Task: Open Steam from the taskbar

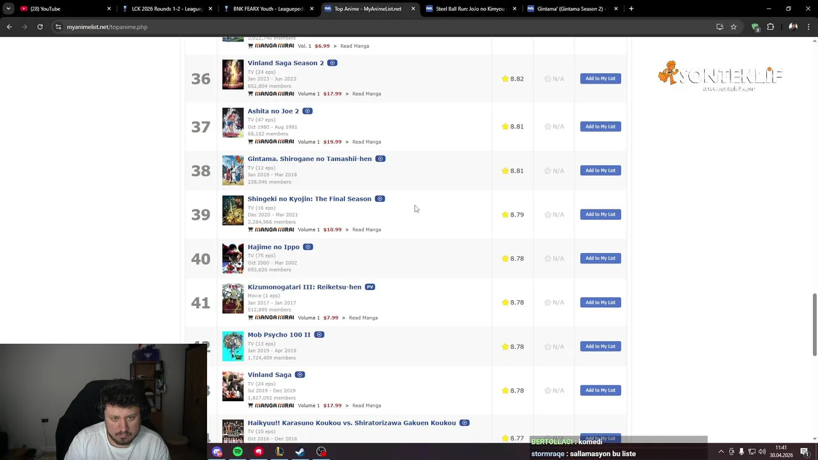Action: [x=300, y=452]
